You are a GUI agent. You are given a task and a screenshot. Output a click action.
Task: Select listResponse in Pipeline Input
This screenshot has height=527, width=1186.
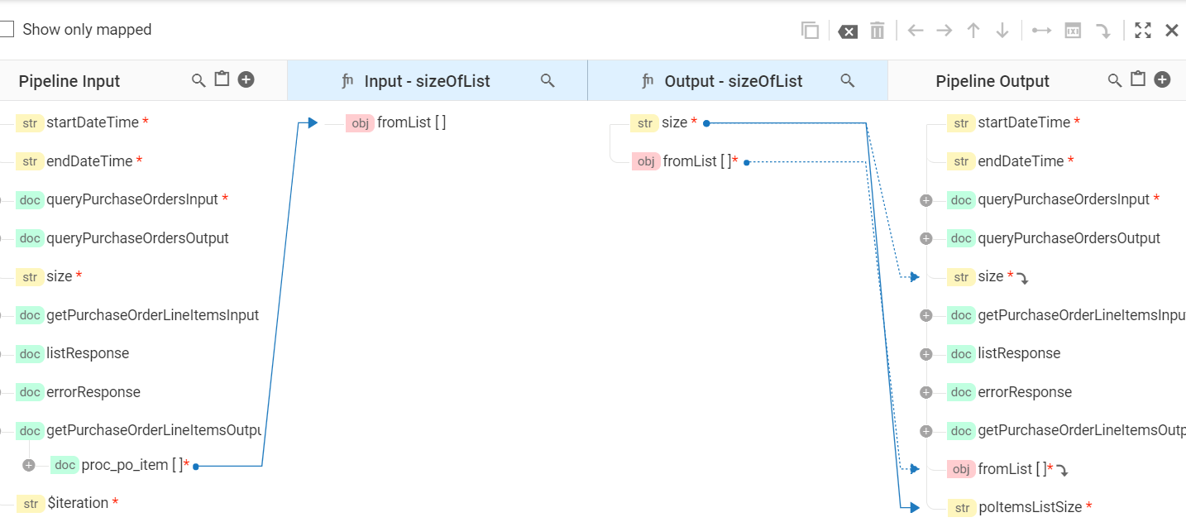point(88,353)
